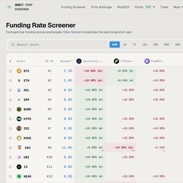Click the search icon beside the Variation column name
The image size is (183, 183).
coord(102,61)
